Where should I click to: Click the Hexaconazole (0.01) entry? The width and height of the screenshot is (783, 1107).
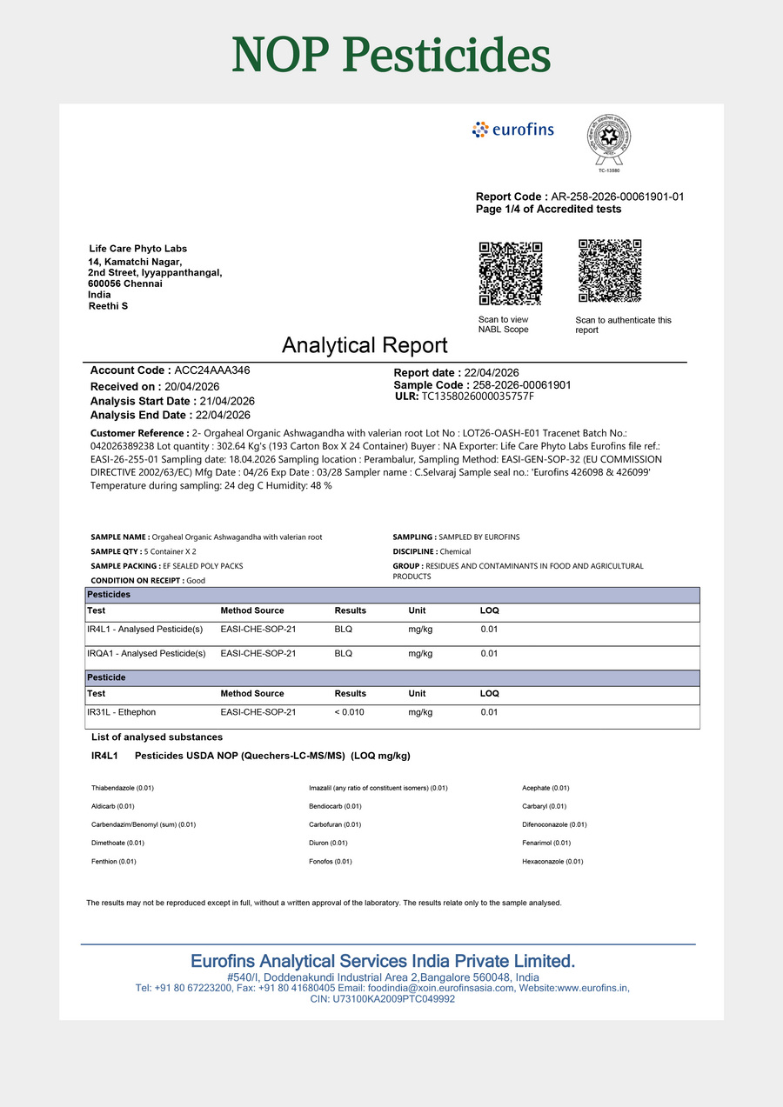tap(552, 862)
